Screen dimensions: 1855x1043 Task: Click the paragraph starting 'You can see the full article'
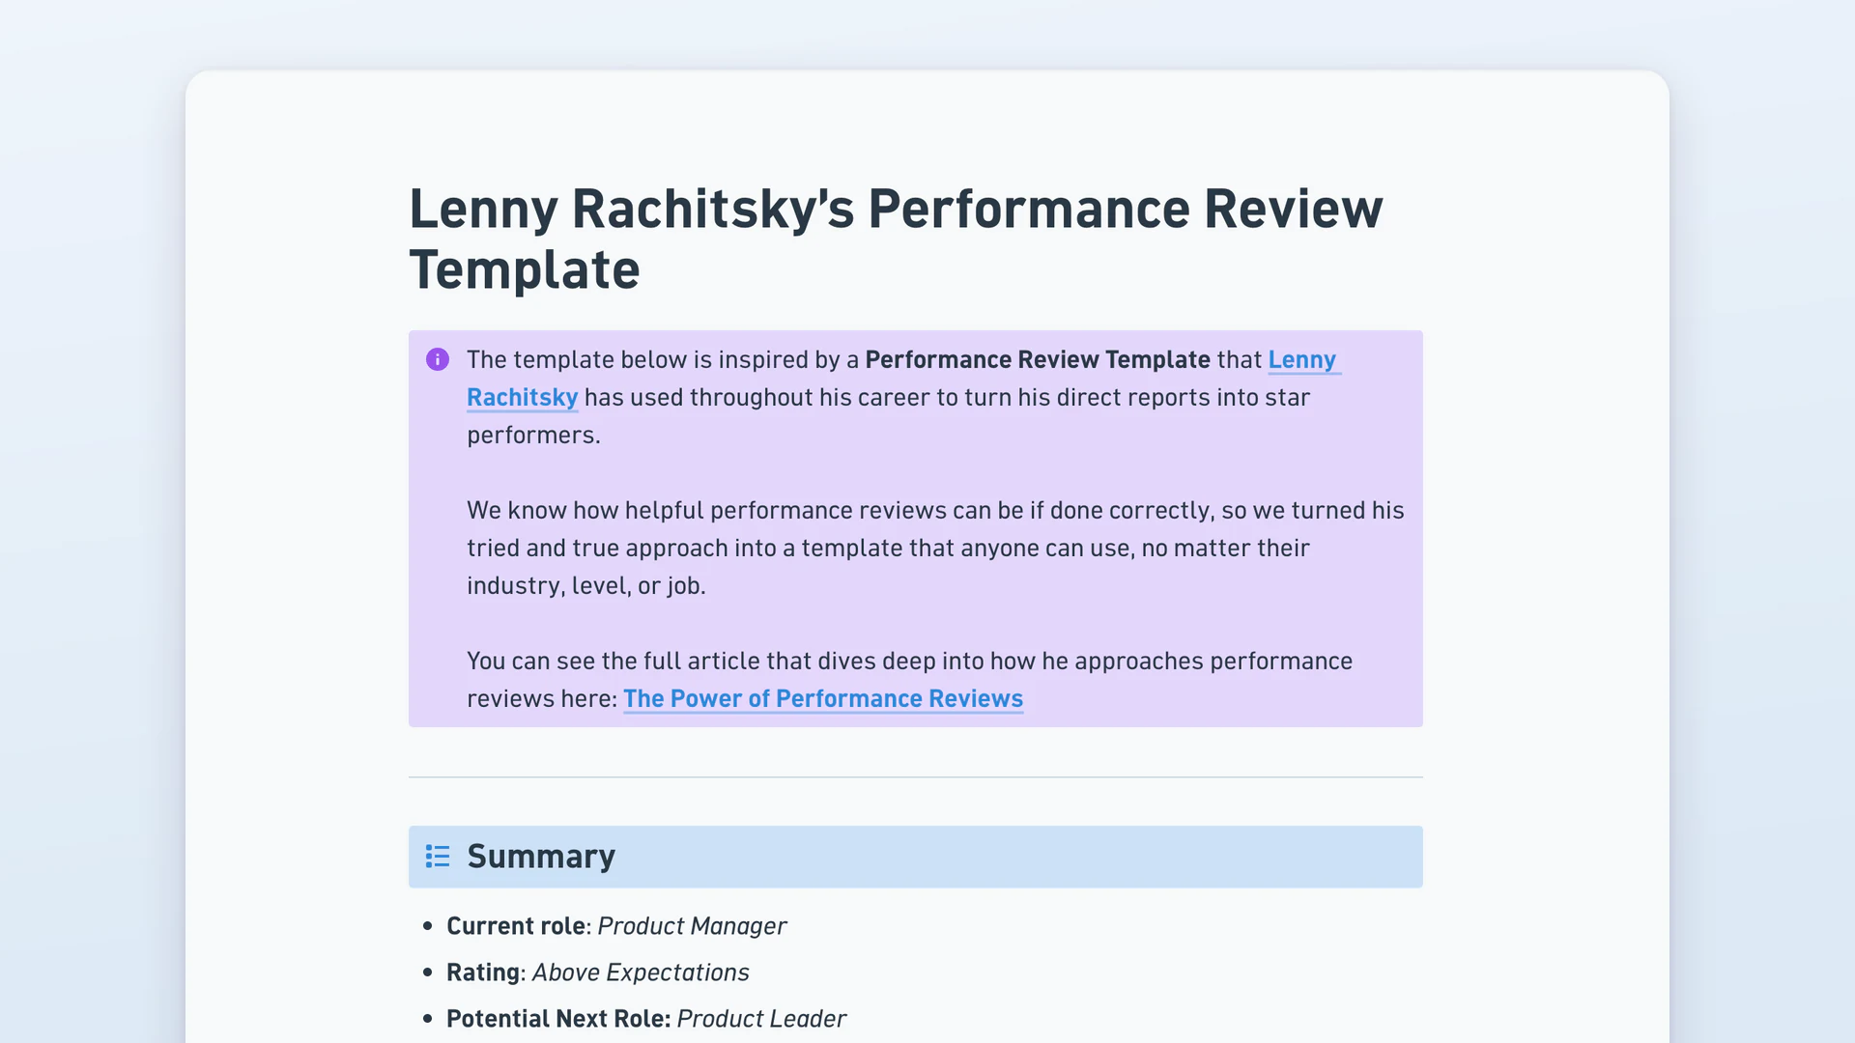909,680
